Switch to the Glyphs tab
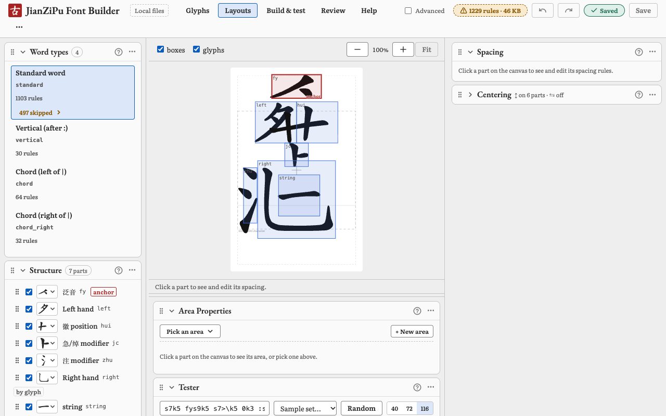The height and width of the screenshot is (416, 666). (x=198, y=10)
